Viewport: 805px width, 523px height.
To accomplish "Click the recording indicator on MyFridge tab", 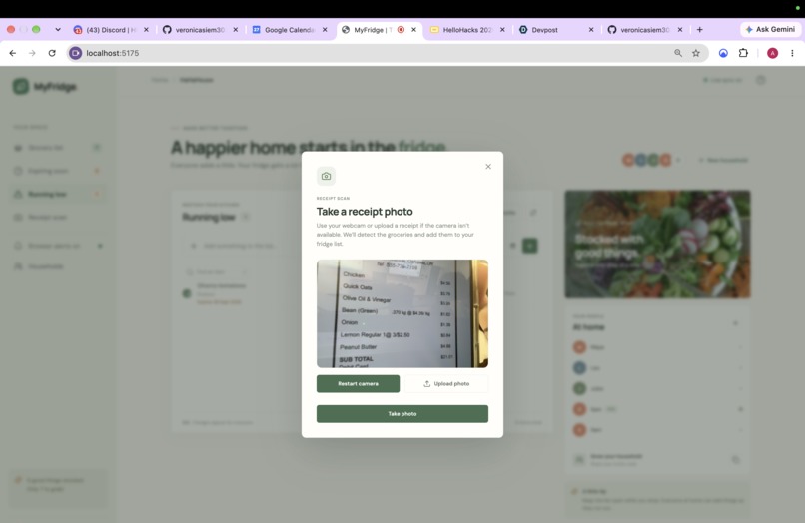I will 401,30.
